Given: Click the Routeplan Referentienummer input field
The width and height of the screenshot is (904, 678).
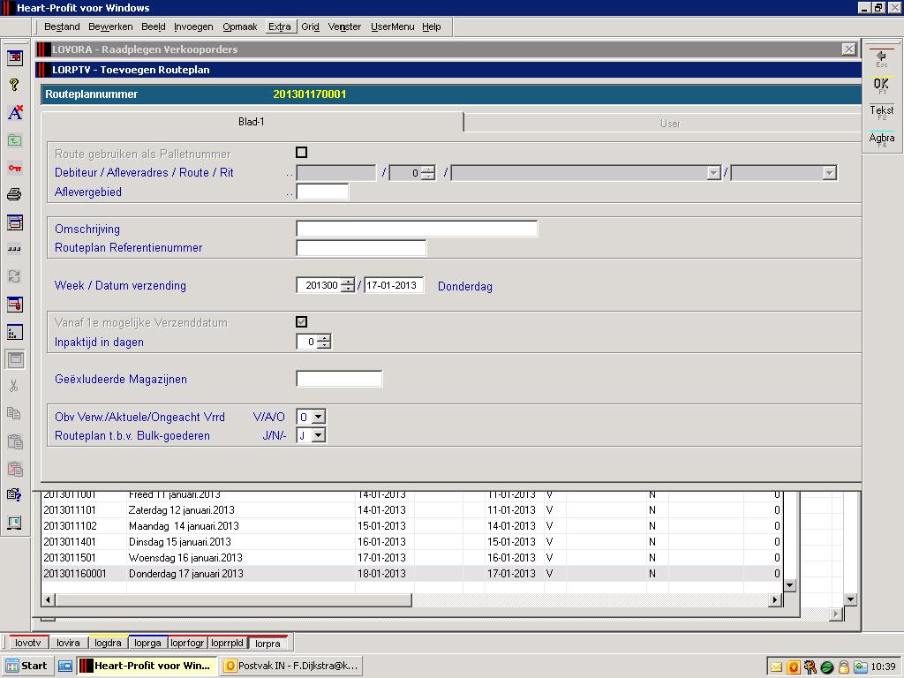Looking at the screenshot, I should click(361, 248).
